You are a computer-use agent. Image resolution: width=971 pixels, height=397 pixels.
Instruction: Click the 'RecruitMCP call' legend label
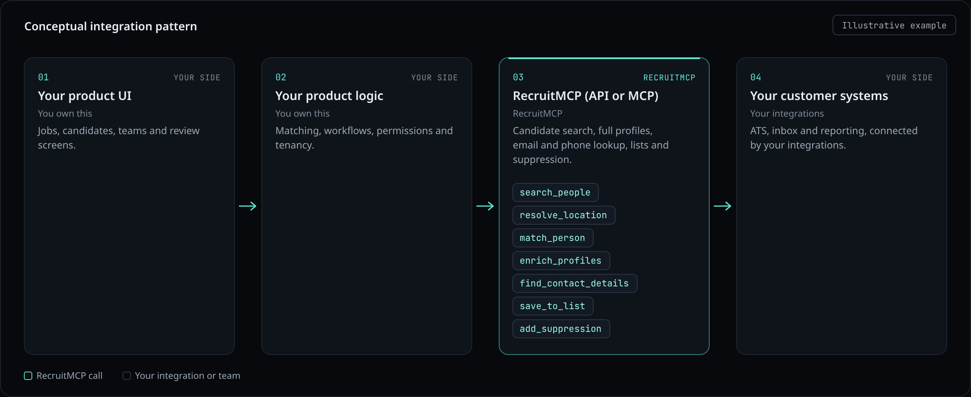69,376
